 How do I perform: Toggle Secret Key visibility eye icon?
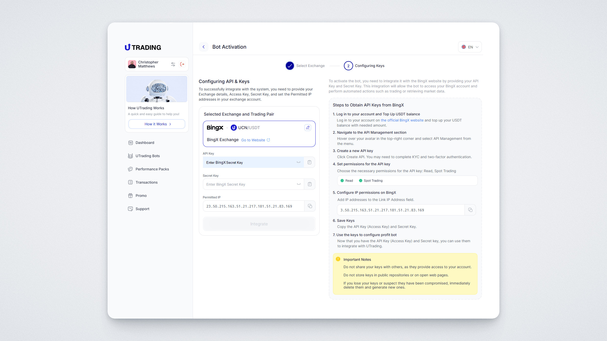point(299,184)
